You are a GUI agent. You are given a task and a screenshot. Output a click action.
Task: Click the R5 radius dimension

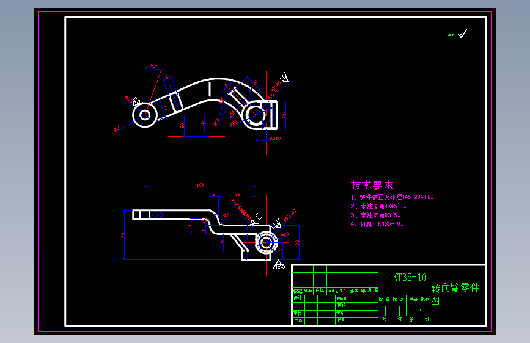click(226, 214)
